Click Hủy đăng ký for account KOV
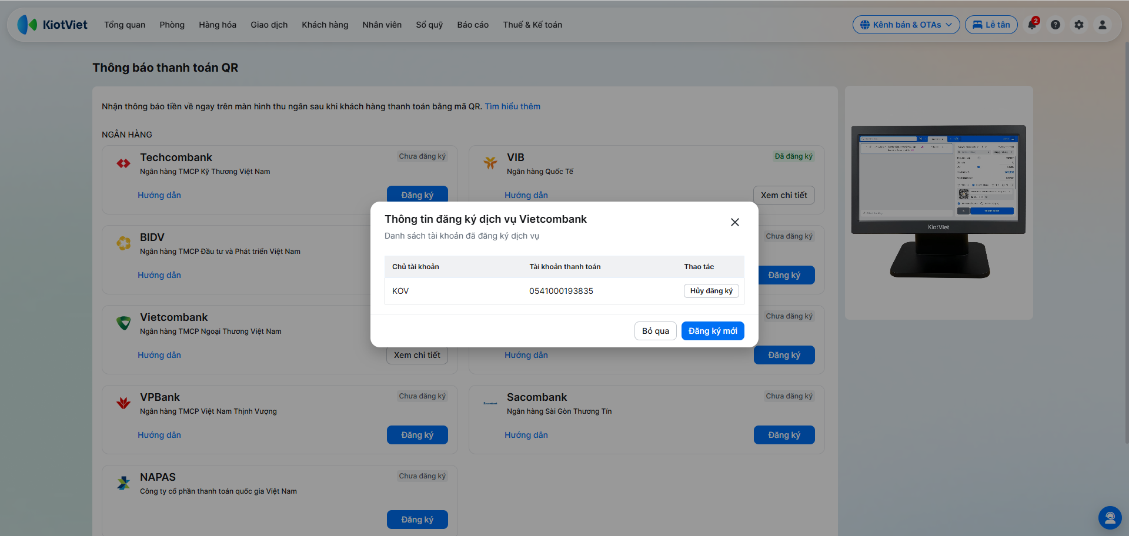This screenshot has width=1129, height=536. 712,291
